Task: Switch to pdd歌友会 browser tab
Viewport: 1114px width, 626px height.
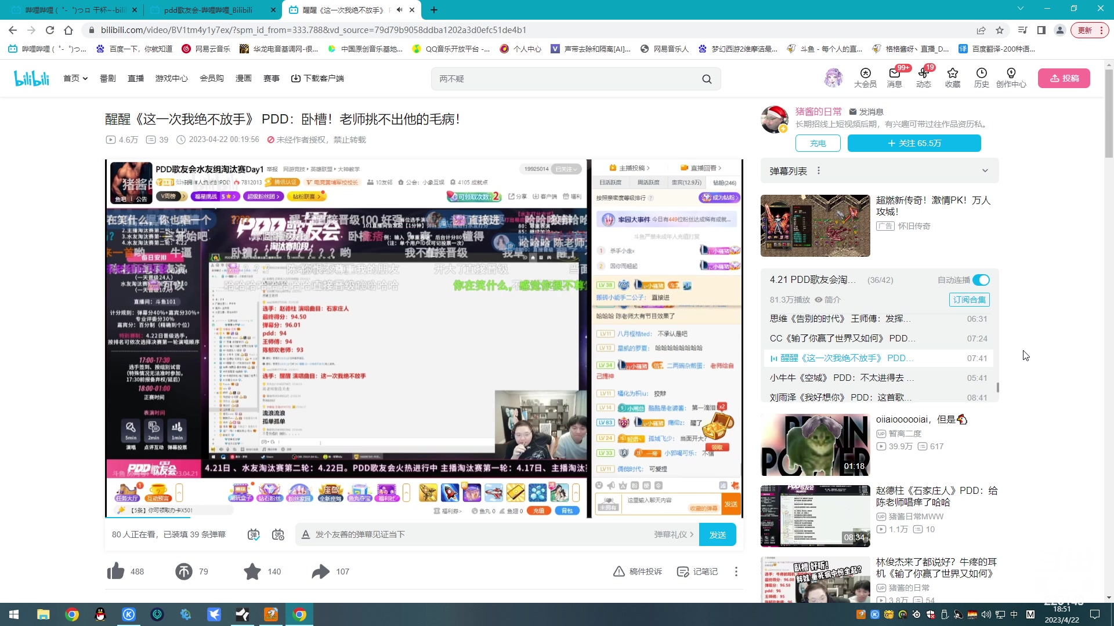Action: click(x=212, y=10)
